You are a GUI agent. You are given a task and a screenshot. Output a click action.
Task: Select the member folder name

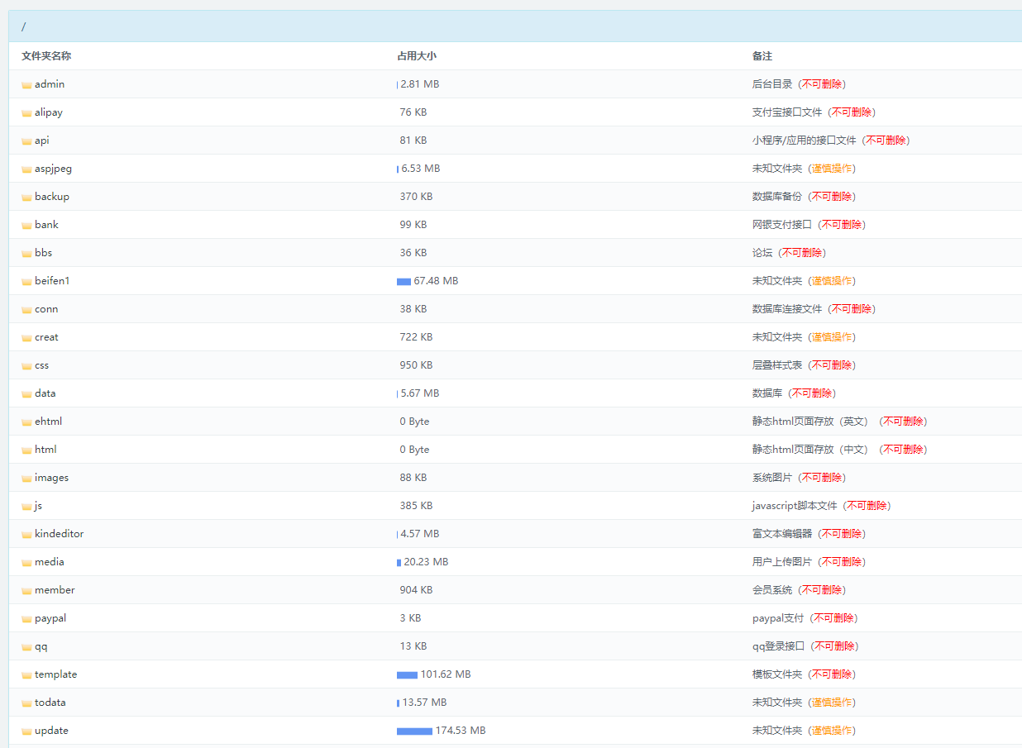click(x=55, y=590)
